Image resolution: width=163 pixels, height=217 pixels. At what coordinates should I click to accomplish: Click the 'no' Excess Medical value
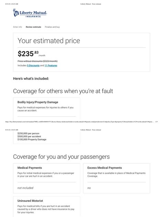89,188
